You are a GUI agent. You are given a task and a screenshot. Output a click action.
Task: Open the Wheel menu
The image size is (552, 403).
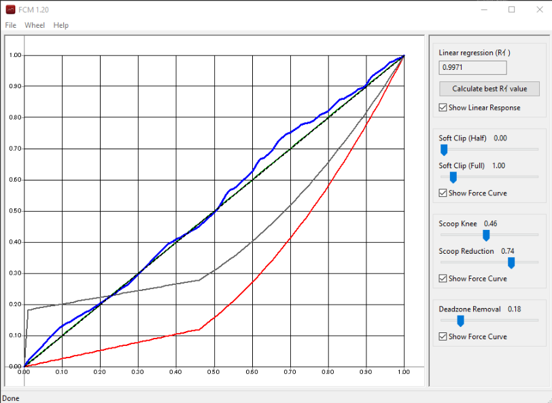[35, 25]
